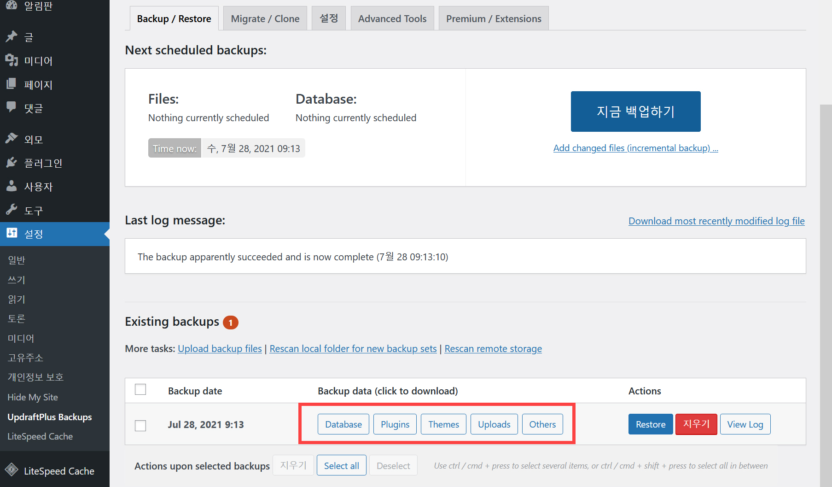Open the Advanced Tools tab
832x487 pixels.
(392, 18)
